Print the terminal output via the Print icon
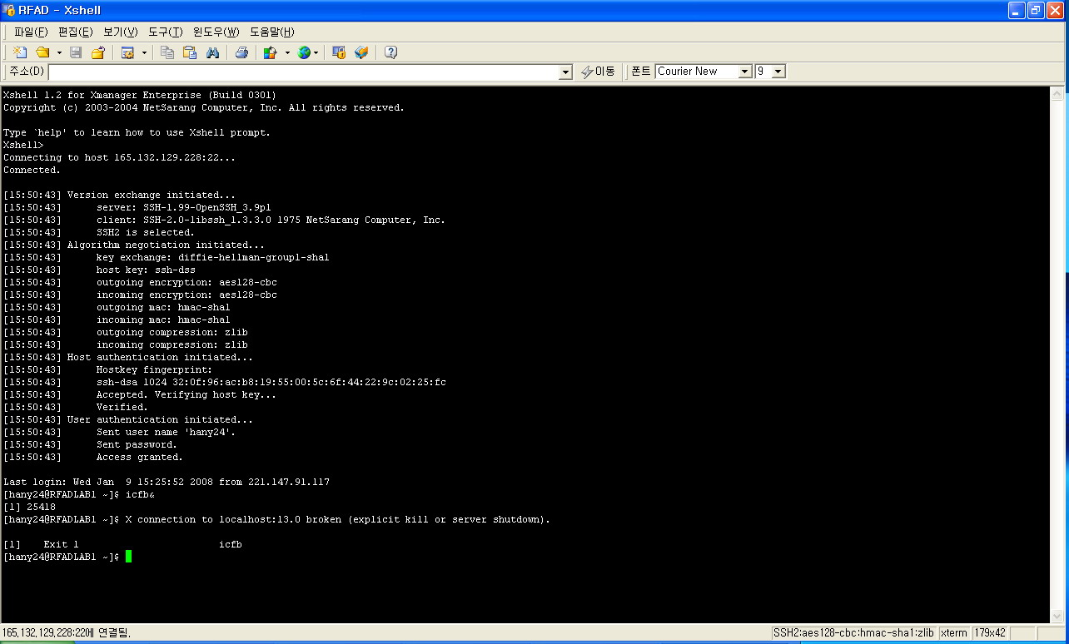The height and width of the screenshot is (644, 1069). click(x=243, y=52)
